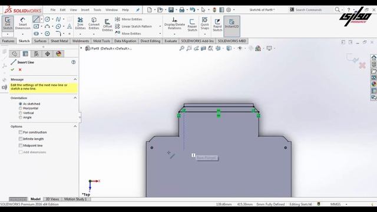The image size is (377, 212).
Task: Switch to the Features tab
Action: click(8, 41)
